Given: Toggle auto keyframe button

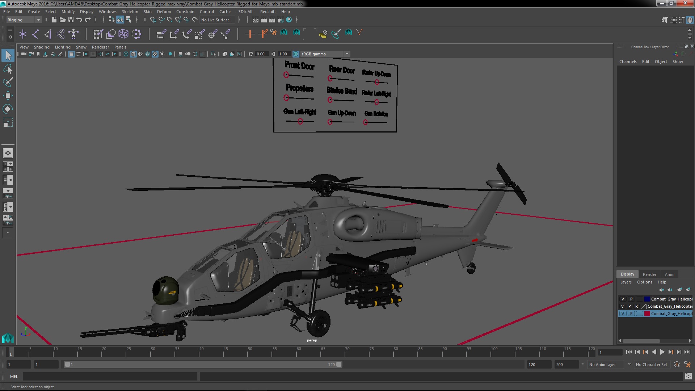Looking at the screenshot, I should pyautogui.click(x=677, y=365).
